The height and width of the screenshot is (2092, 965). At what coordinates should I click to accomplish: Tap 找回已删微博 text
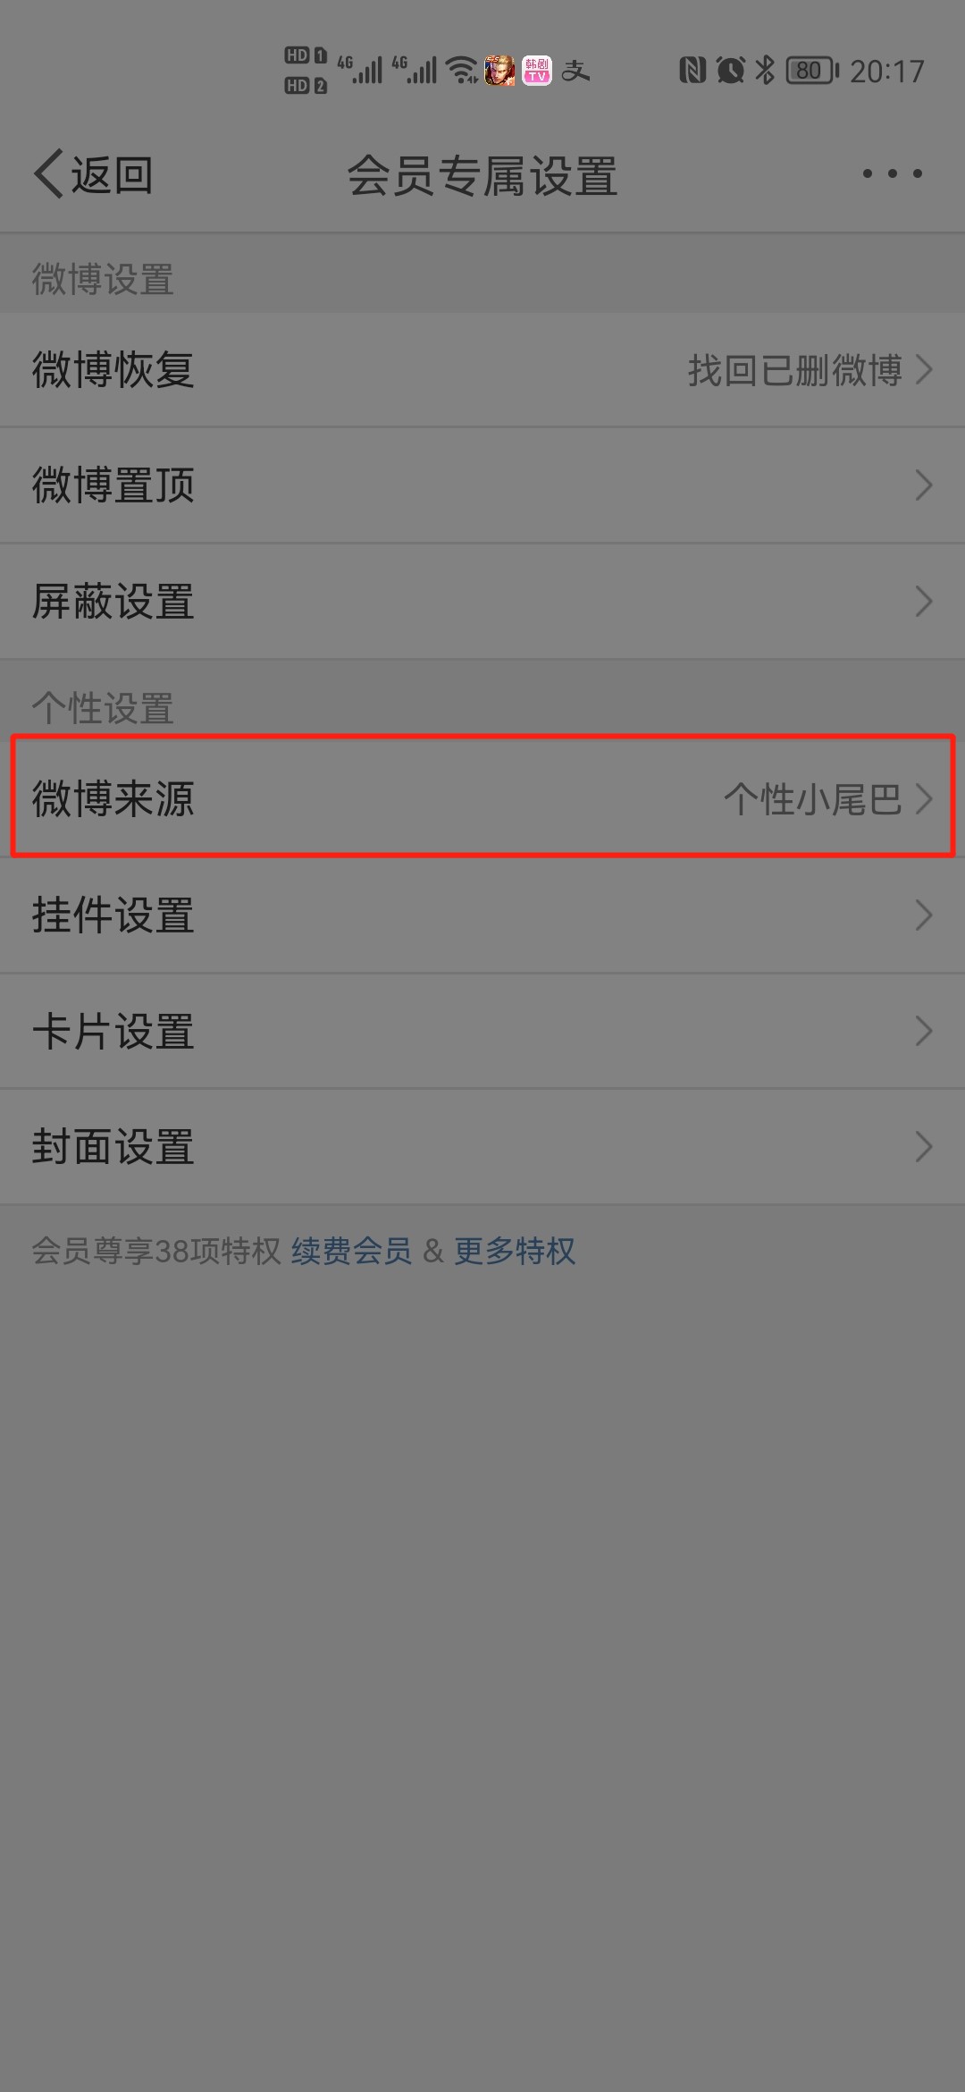tap(795, 370)
